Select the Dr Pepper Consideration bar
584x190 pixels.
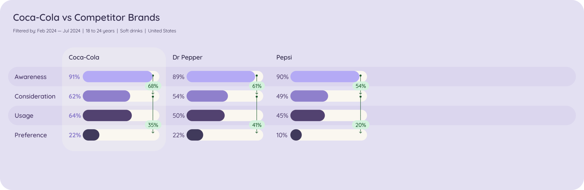207,96
